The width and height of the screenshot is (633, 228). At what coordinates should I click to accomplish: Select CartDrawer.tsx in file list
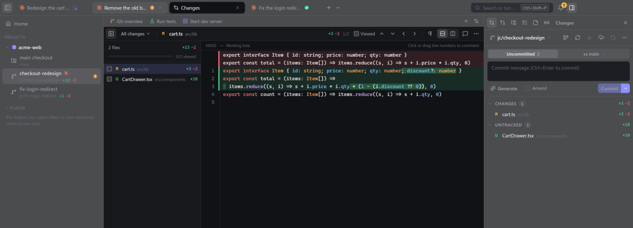pos(152,79)
